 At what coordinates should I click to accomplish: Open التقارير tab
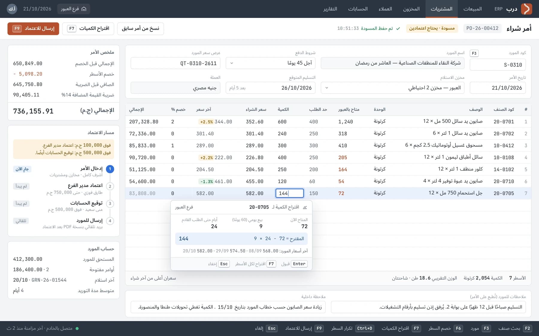[x=330, y=9]
